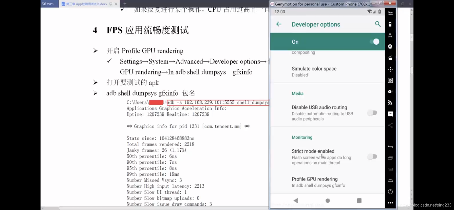Open the Profile GPU rendering setting

(x=328, y=182)
